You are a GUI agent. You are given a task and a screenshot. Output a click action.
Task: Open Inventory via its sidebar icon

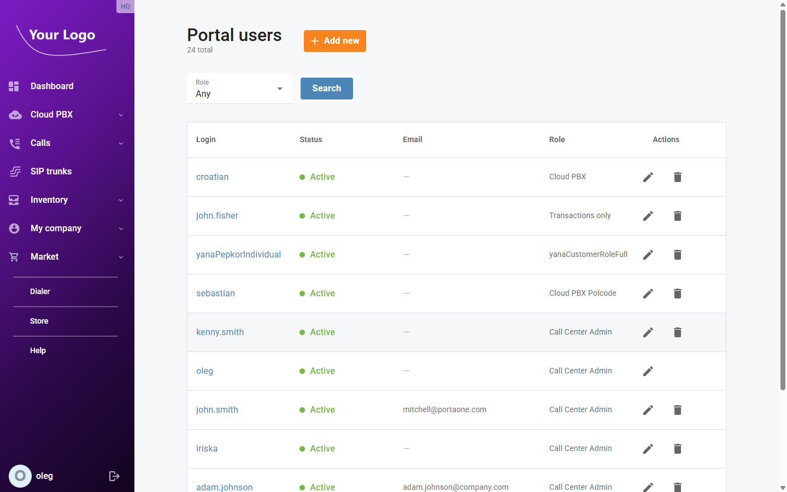[x=13, y=200]
